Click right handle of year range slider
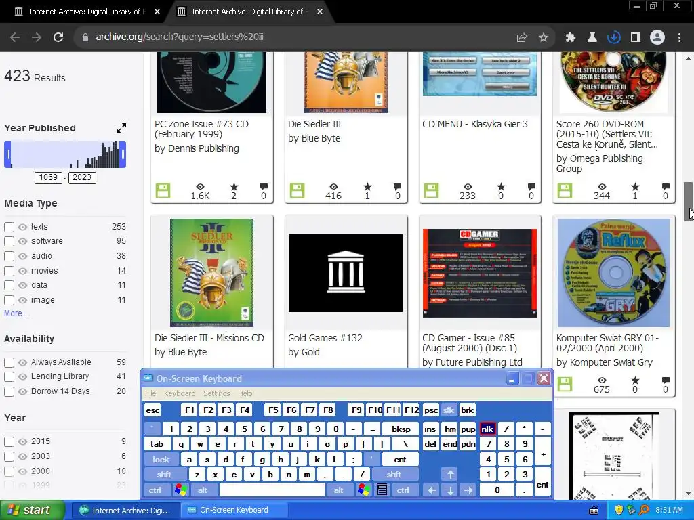The image size is (694, 520). pos(123,154)
